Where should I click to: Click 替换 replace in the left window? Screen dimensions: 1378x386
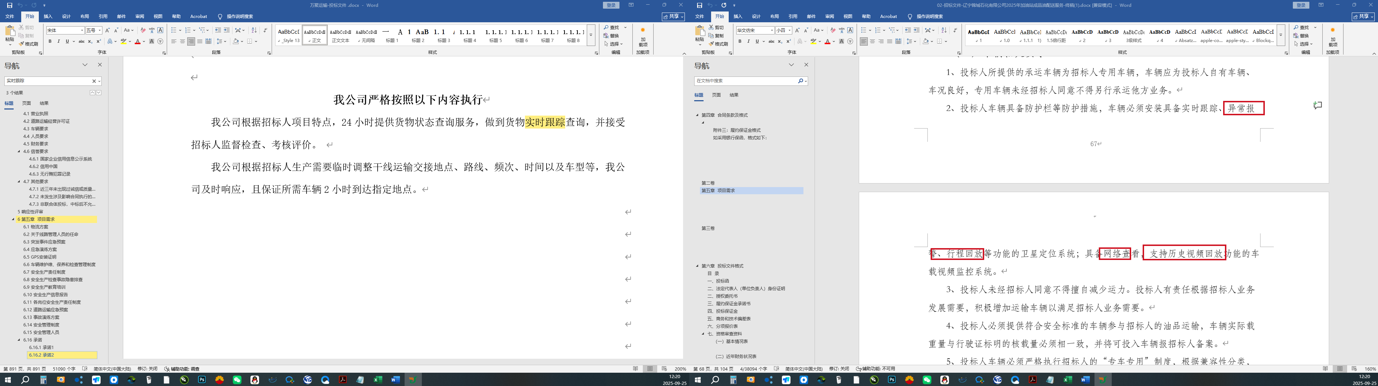coord(612,36)
